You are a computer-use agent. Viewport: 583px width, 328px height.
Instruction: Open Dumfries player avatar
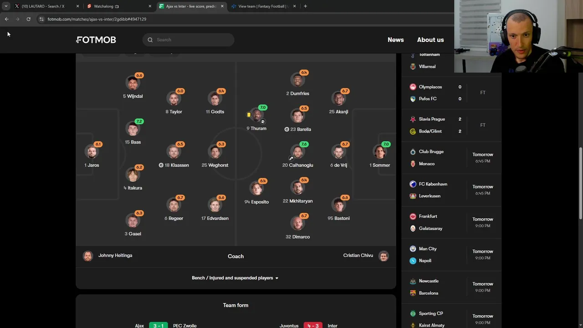[297, 81]
